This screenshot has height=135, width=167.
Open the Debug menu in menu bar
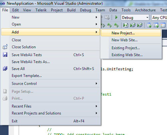point(86,10)
